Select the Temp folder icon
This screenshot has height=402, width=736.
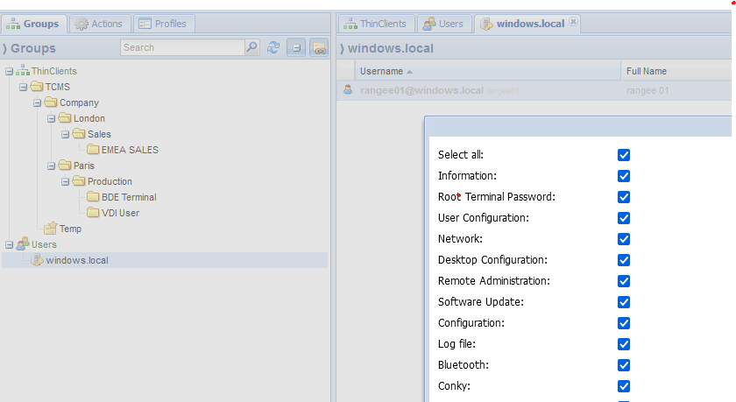click(51, 229)
